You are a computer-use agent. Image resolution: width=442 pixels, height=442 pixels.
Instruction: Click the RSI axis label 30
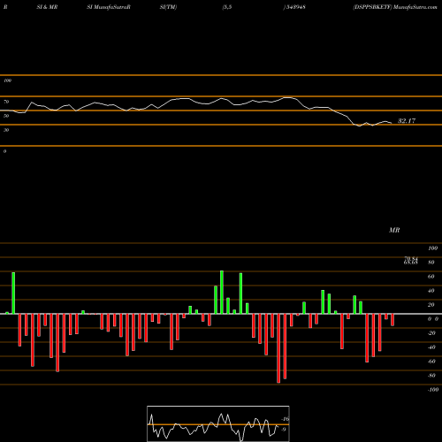6,130
